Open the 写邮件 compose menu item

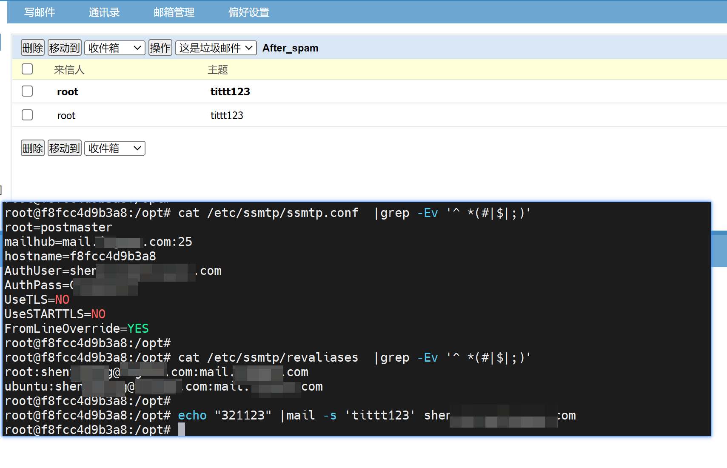40,12
